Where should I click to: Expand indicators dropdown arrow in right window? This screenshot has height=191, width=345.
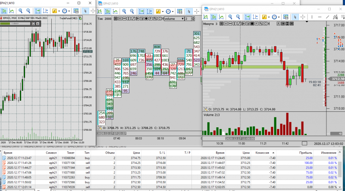point(269,17)
